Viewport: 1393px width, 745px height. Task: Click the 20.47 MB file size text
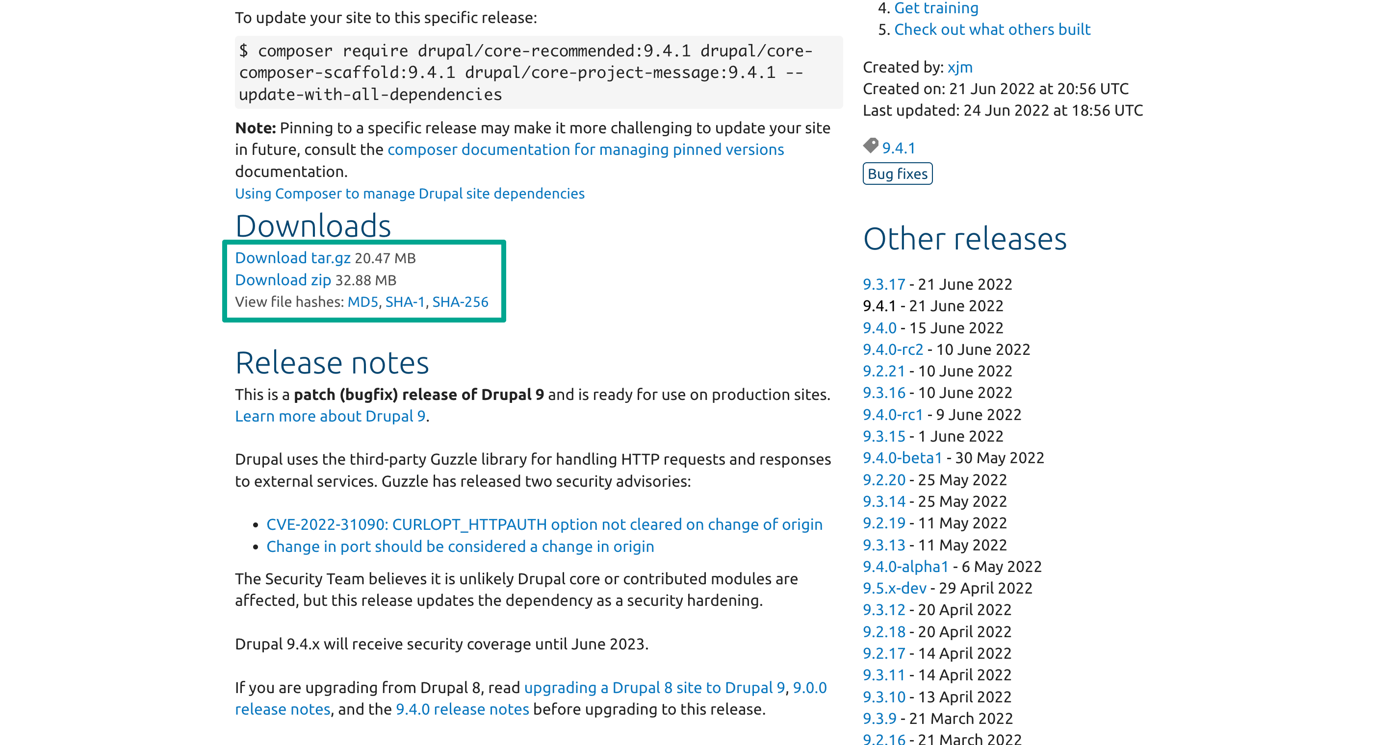[x=385, y=258]
